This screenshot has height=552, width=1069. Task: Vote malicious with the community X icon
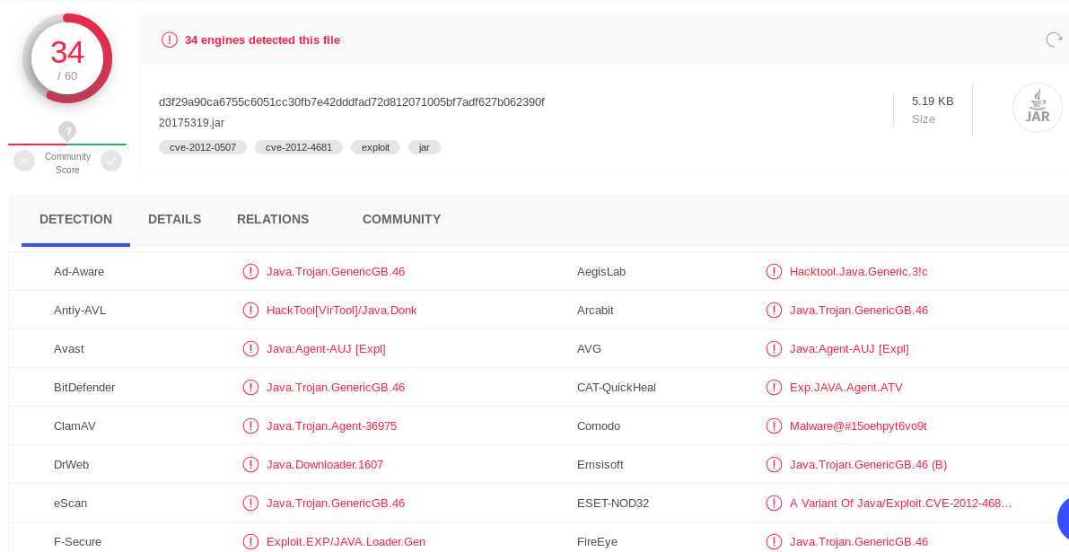click(x=24, y=161)
